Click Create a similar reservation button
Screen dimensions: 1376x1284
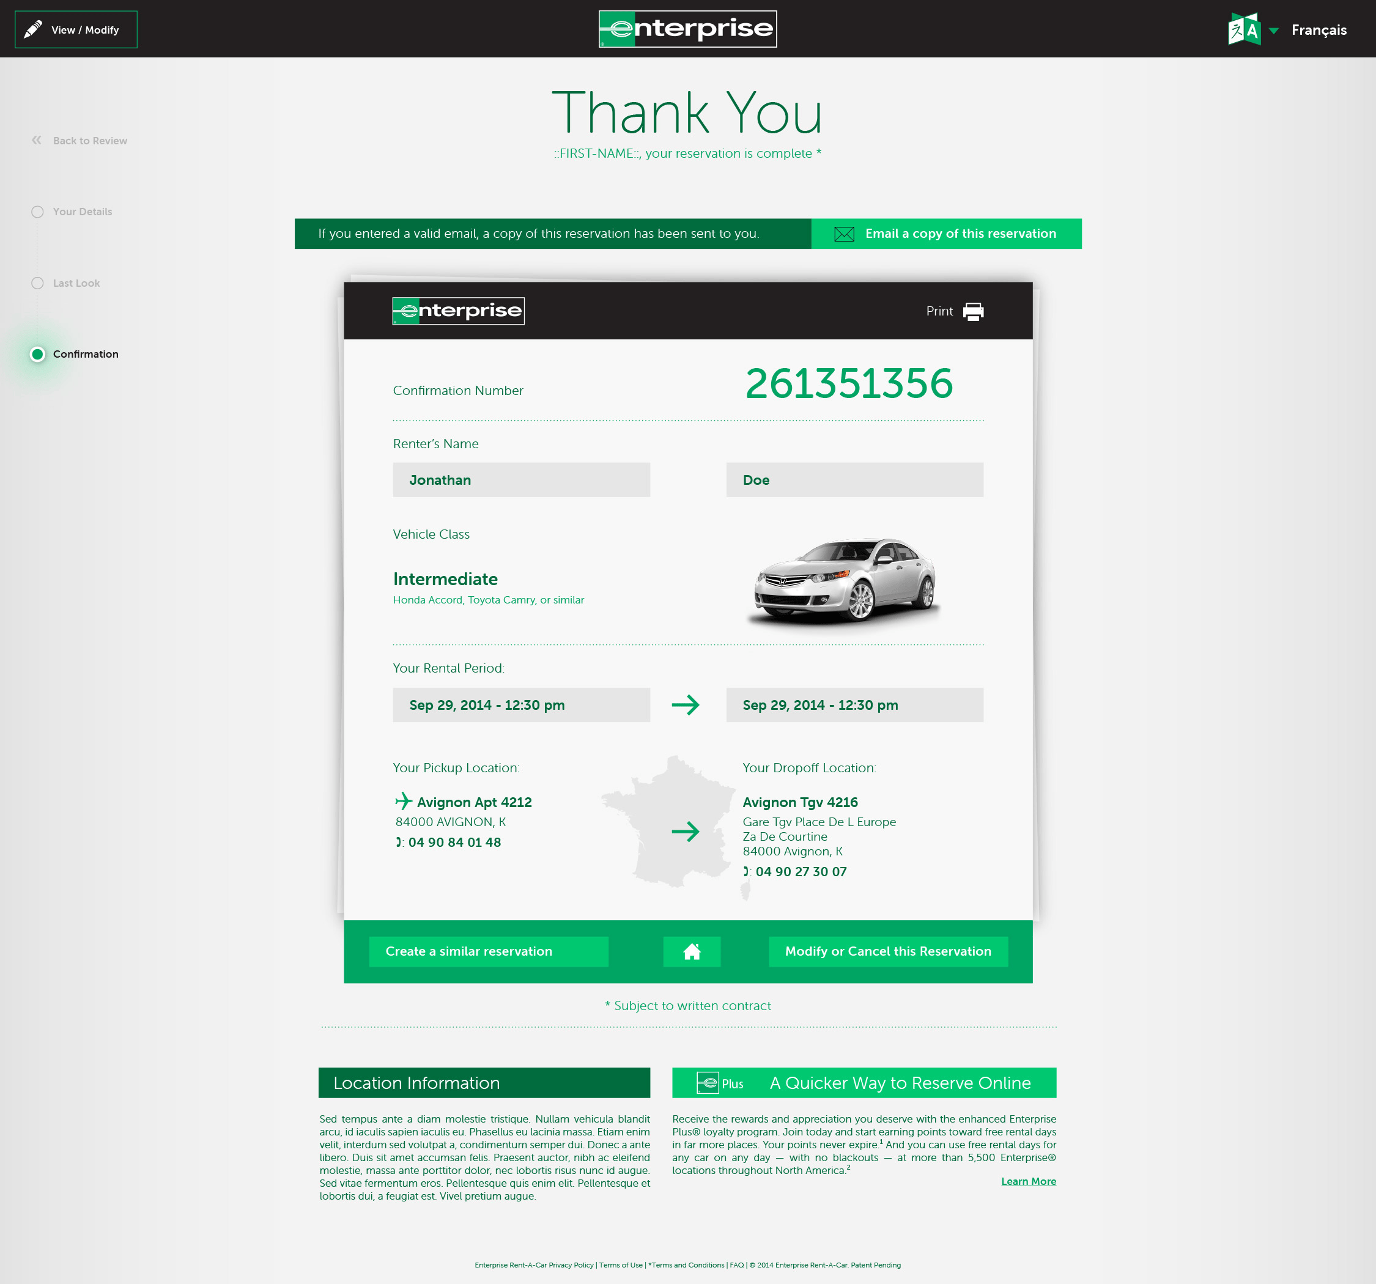tap(489, 952)
